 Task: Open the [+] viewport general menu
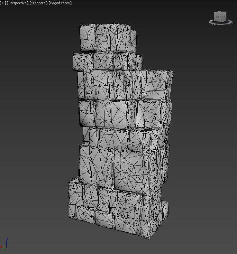3,3
